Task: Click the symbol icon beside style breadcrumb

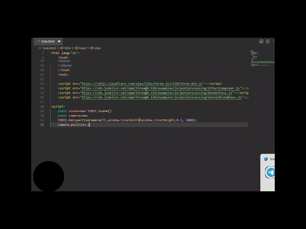Action: pyautogui.click(x=92, y=48)
